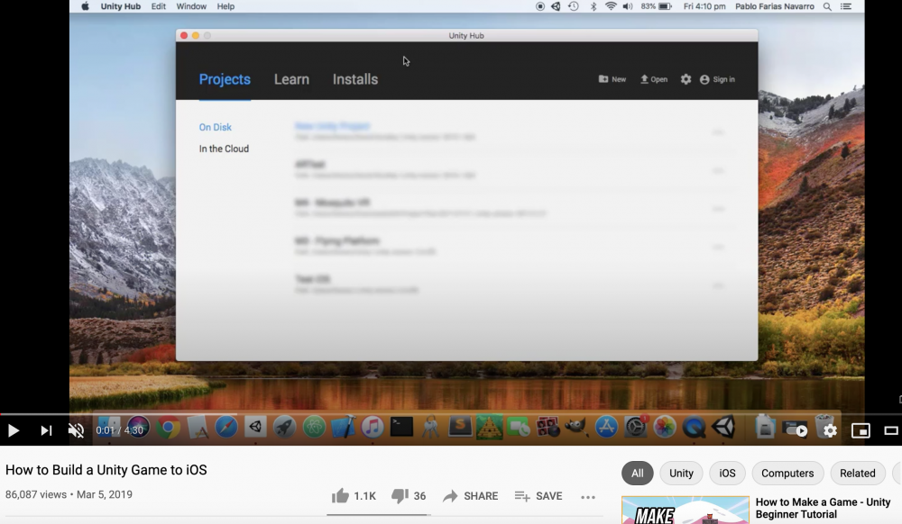
Task: Open 'How to Make a Game' thumbnail
Action: coord(686,510)
